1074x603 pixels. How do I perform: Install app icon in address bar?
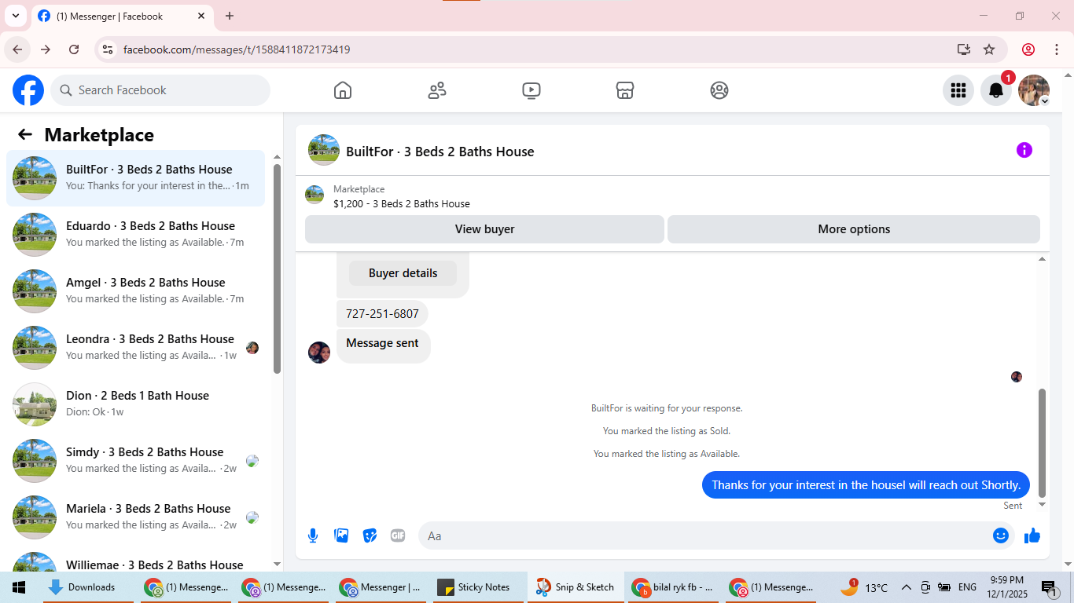click(x=964, y=49)
